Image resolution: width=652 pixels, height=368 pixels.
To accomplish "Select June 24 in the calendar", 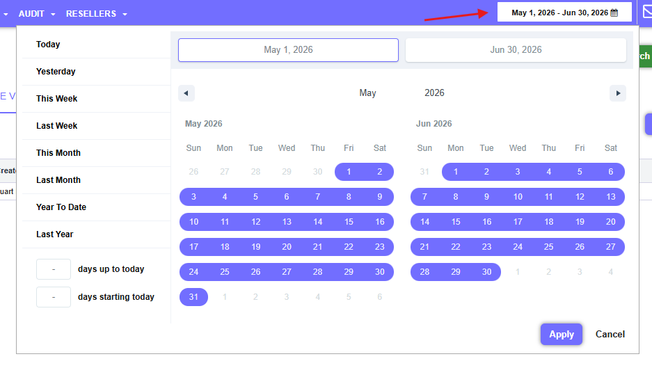I will click(518, 247).
